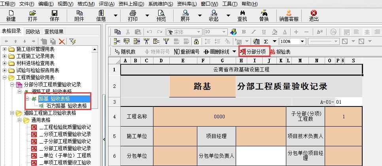Click the 查找 (Find) binoculars icon

tap(242, 15)
